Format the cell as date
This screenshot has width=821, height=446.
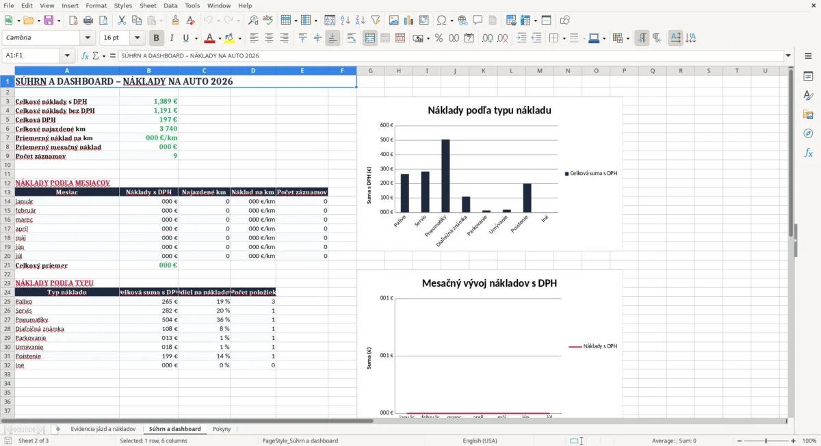469,38
